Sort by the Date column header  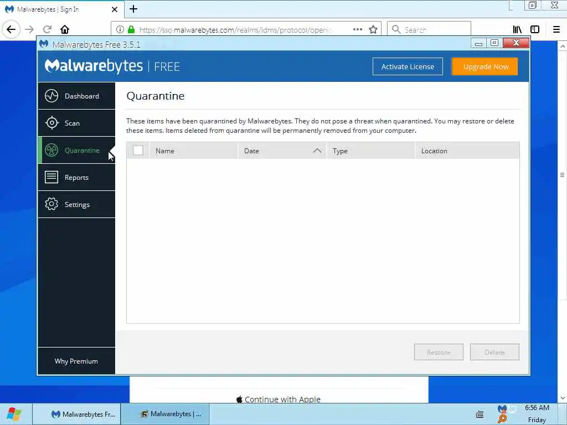(282, 151)
